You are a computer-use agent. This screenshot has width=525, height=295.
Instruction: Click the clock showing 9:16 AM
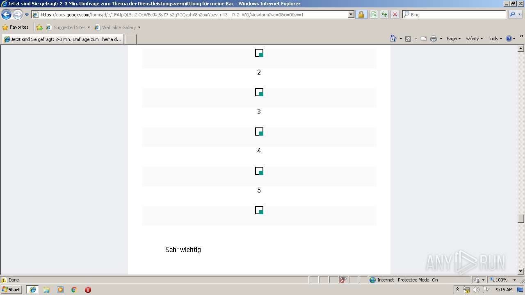pos(504,290)
